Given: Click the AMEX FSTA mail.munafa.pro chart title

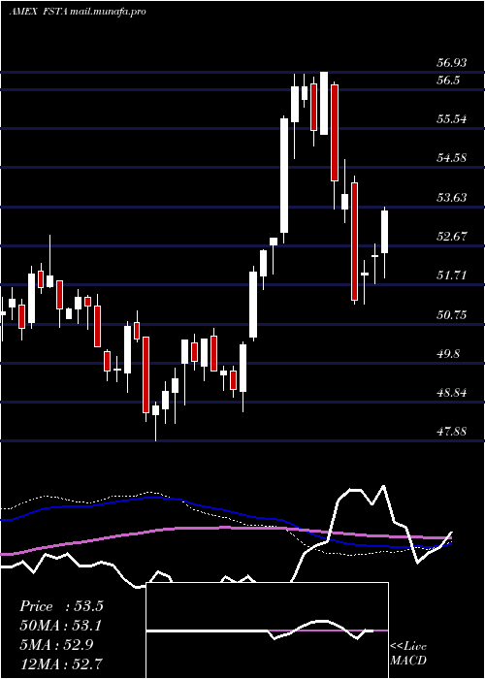Looking at the screenshot, I should [x=78, y=12].
